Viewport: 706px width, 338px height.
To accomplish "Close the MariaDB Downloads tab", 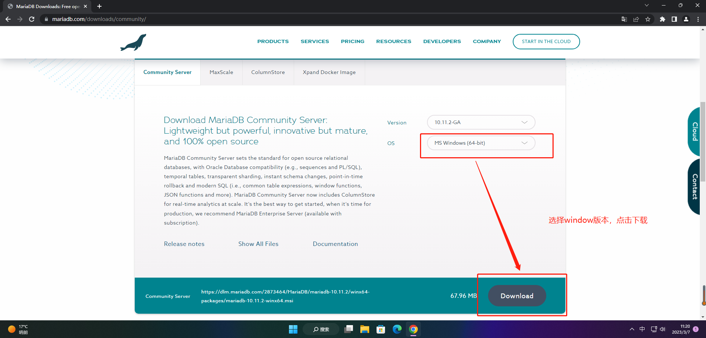I will (85, 6).
